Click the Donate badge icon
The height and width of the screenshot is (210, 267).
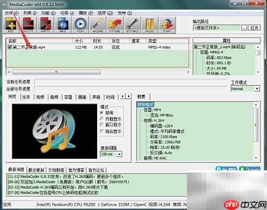250,169
